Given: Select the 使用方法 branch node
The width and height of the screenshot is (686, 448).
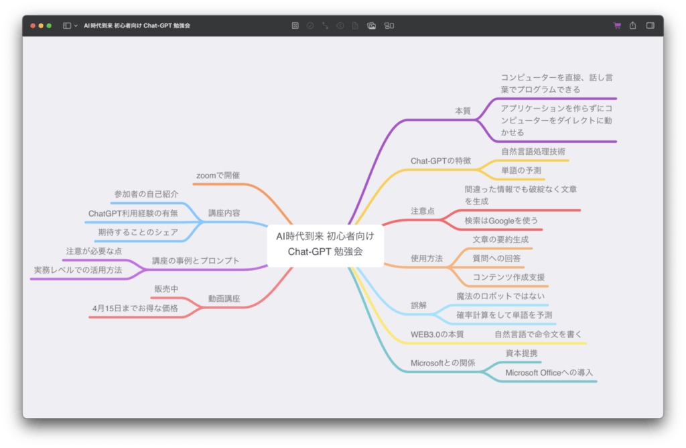Looking at the screenshot, I should coord(427,258).
